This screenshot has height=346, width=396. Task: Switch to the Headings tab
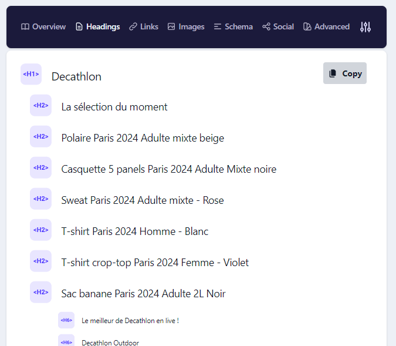(x=98, y=26)
